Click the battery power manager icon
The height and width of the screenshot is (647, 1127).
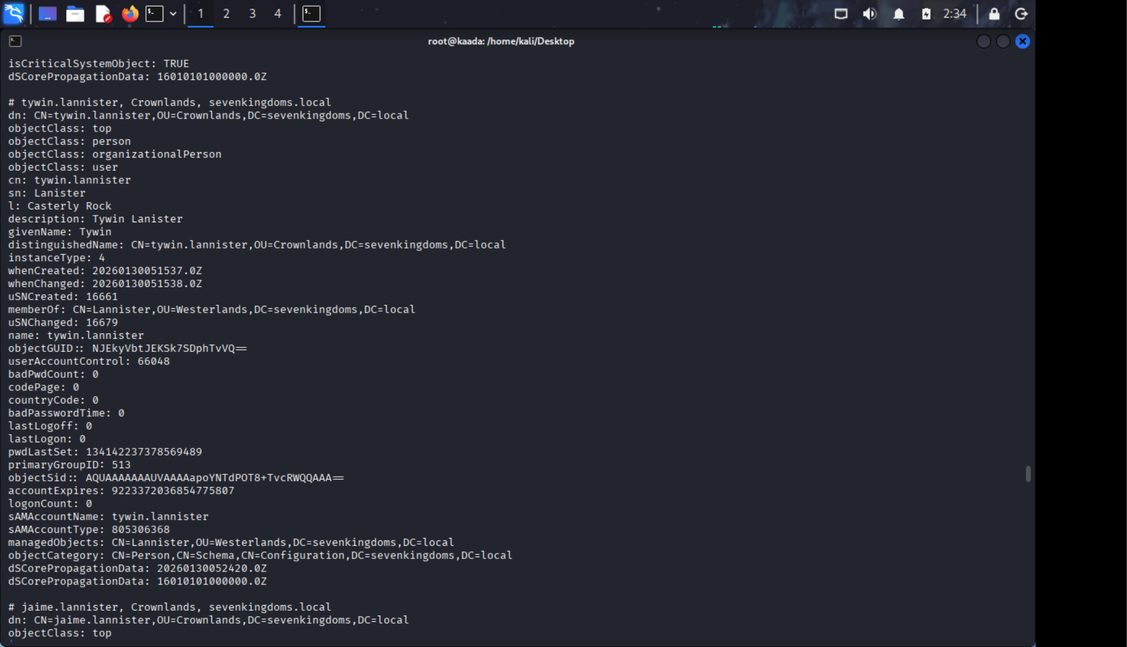click(926, 13)
